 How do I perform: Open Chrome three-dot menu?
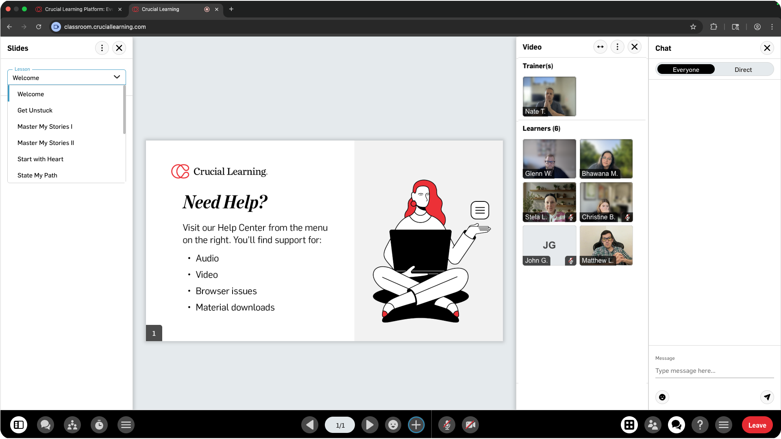pos(772,27)
